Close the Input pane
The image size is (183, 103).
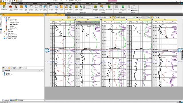point(43,15)
